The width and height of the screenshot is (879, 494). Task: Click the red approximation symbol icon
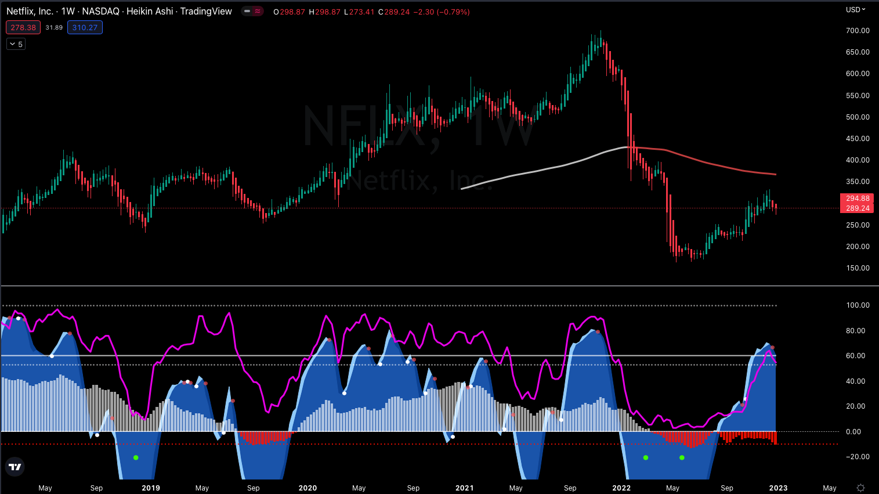point(258,11)
